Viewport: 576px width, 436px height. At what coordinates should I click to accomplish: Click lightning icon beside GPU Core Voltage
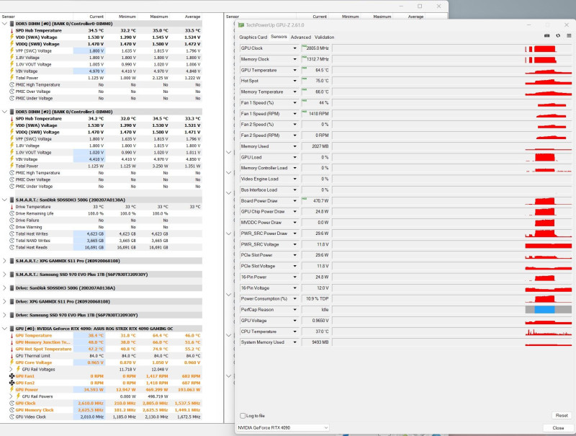click(12, 362)
